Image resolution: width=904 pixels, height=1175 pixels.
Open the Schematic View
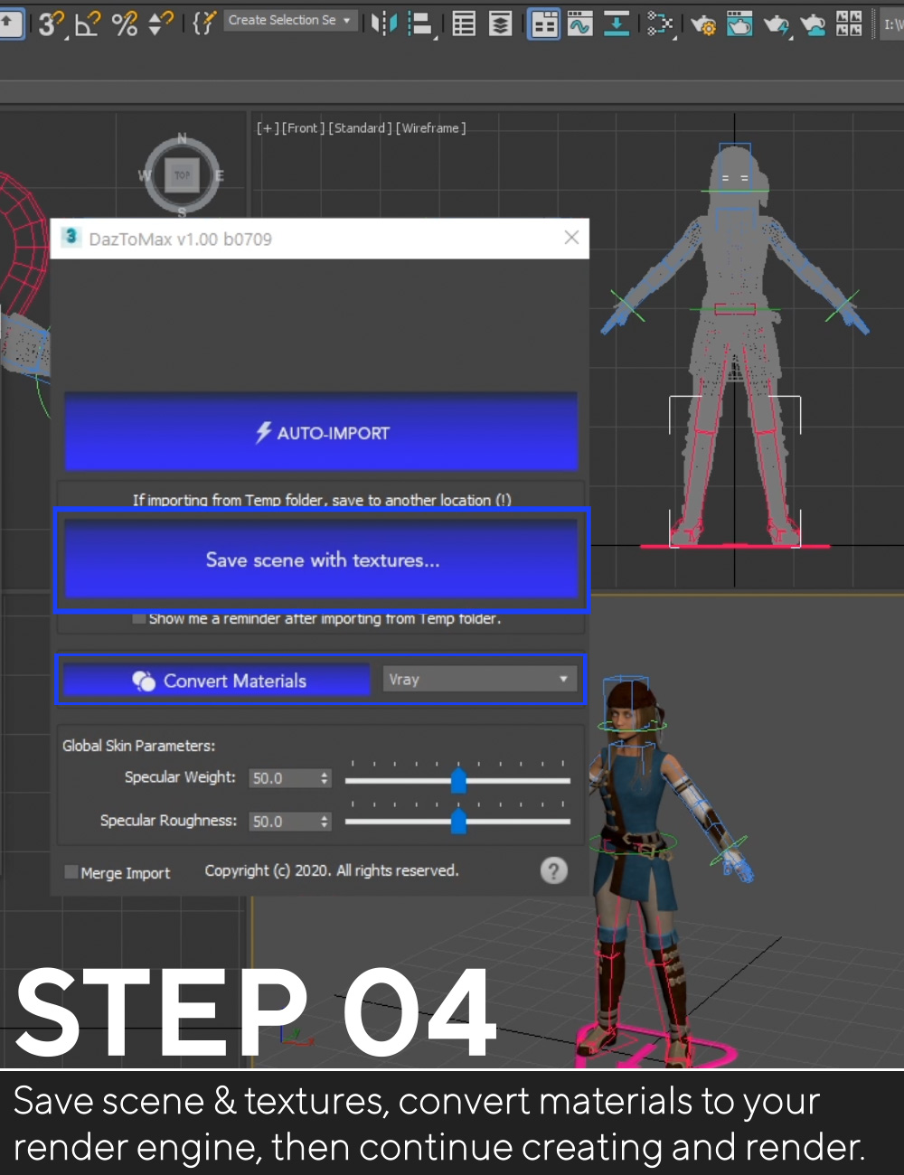(617, 23)
